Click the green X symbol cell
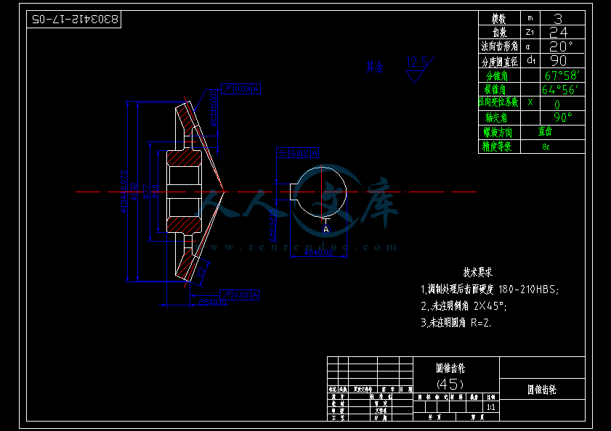The width and height of the screenshot is (611, 431). 530,102
